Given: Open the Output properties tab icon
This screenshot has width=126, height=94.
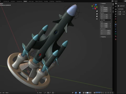Looking at the screenshot, I should coord(116,12).
